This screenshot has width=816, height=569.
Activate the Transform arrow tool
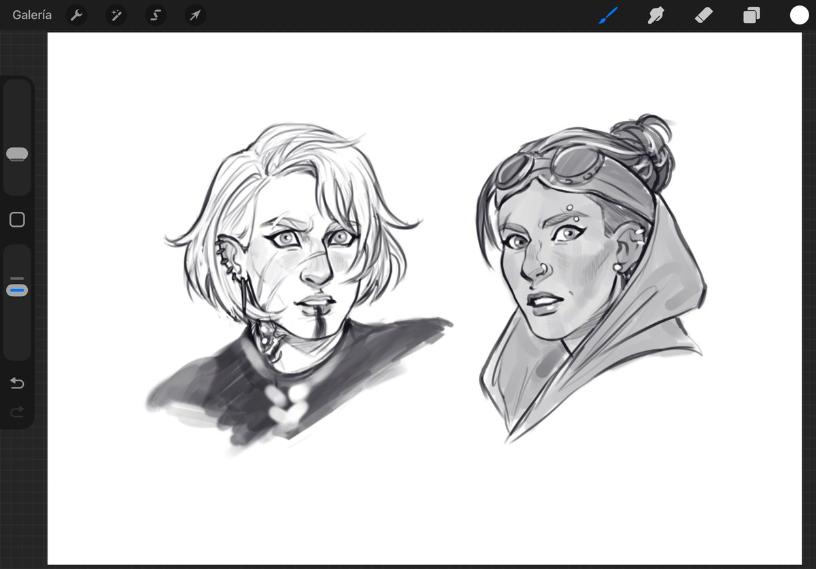click(195, 15)
